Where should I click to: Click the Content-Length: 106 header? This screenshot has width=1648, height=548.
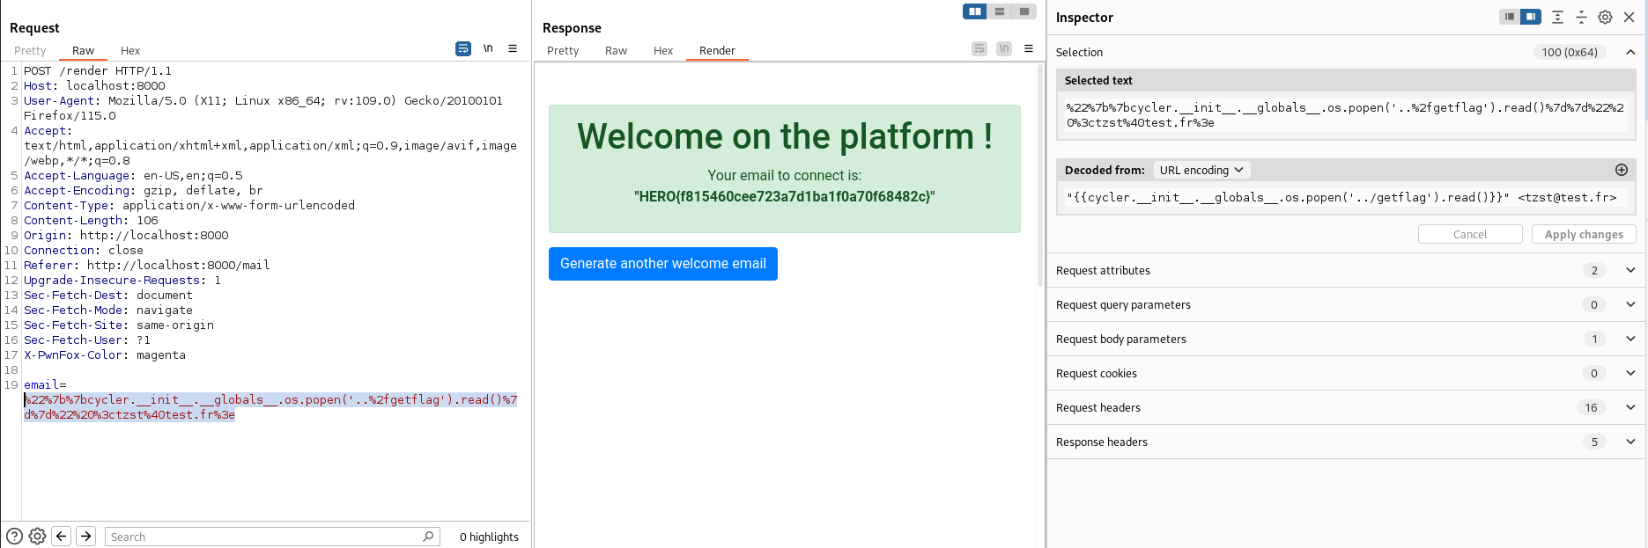(x=91, y=221)
